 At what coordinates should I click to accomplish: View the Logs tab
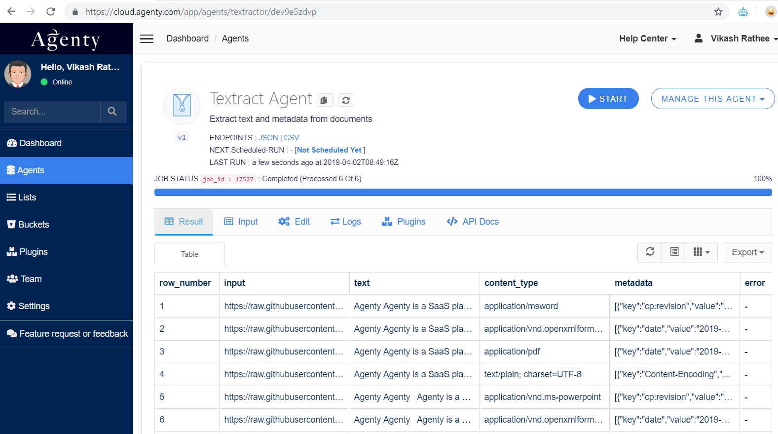point(346,222)
